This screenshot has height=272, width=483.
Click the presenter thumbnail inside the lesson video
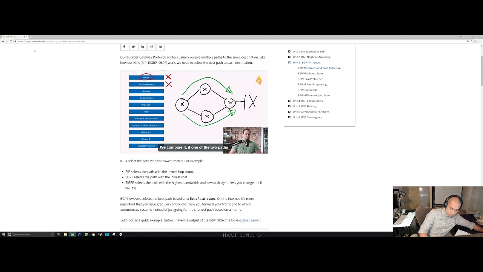pyautogui.click(x=245, y=141)
